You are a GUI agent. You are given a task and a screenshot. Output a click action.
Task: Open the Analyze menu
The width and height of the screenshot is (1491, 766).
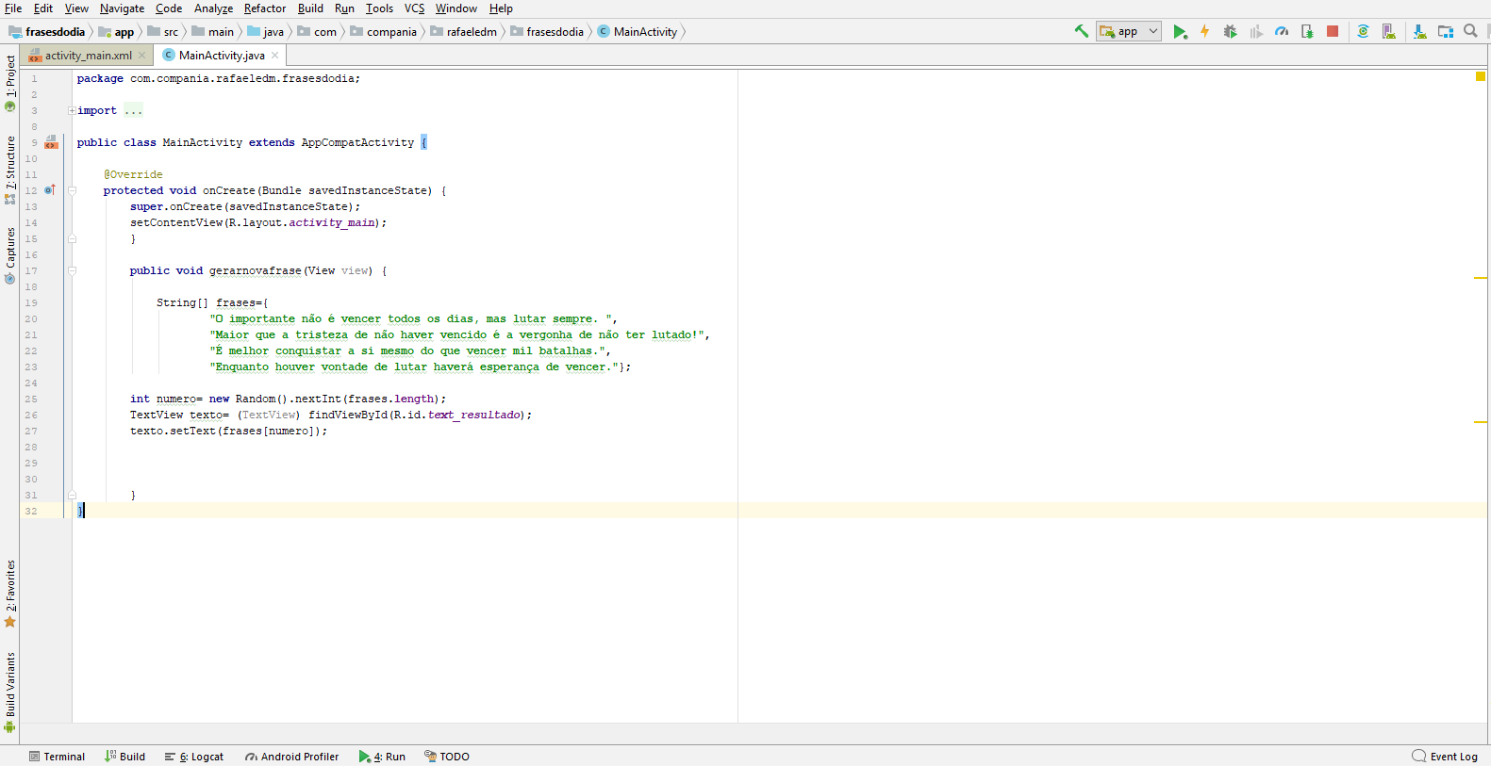coord(213,8)
